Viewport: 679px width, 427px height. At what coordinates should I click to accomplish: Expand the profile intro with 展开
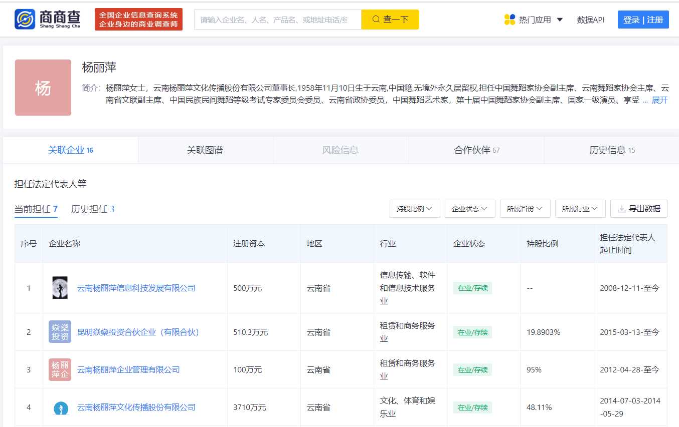click(x=659, y=100)
